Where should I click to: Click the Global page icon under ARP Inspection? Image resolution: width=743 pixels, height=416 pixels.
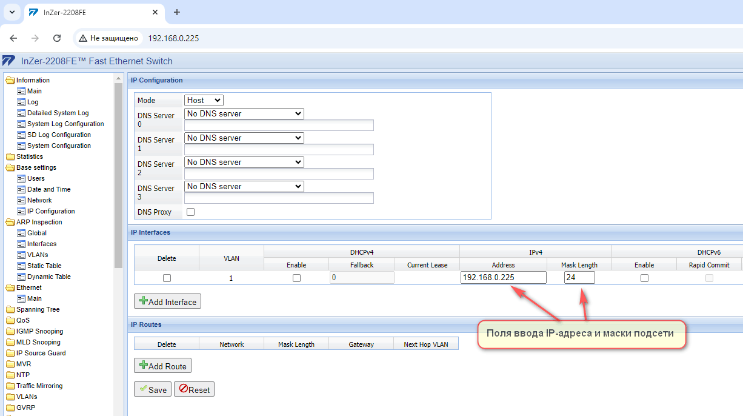(21, 233)
